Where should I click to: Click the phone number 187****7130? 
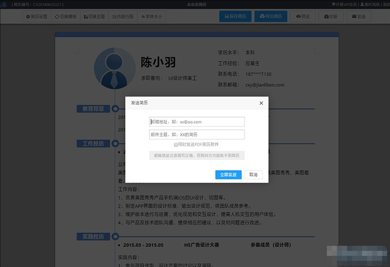click(x=259, y=74)
